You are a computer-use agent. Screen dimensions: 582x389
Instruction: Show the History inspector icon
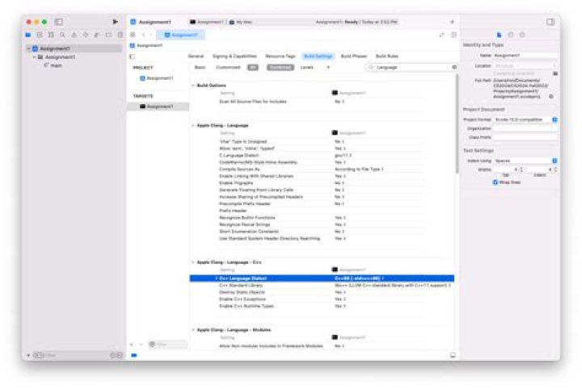(x=510, y=35)
